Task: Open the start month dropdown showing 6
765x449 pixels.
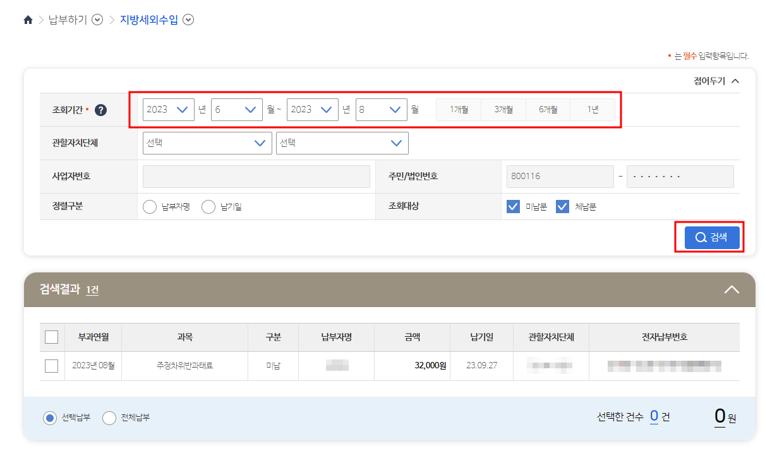Action: pyautogui.click(x=237, y=109)
